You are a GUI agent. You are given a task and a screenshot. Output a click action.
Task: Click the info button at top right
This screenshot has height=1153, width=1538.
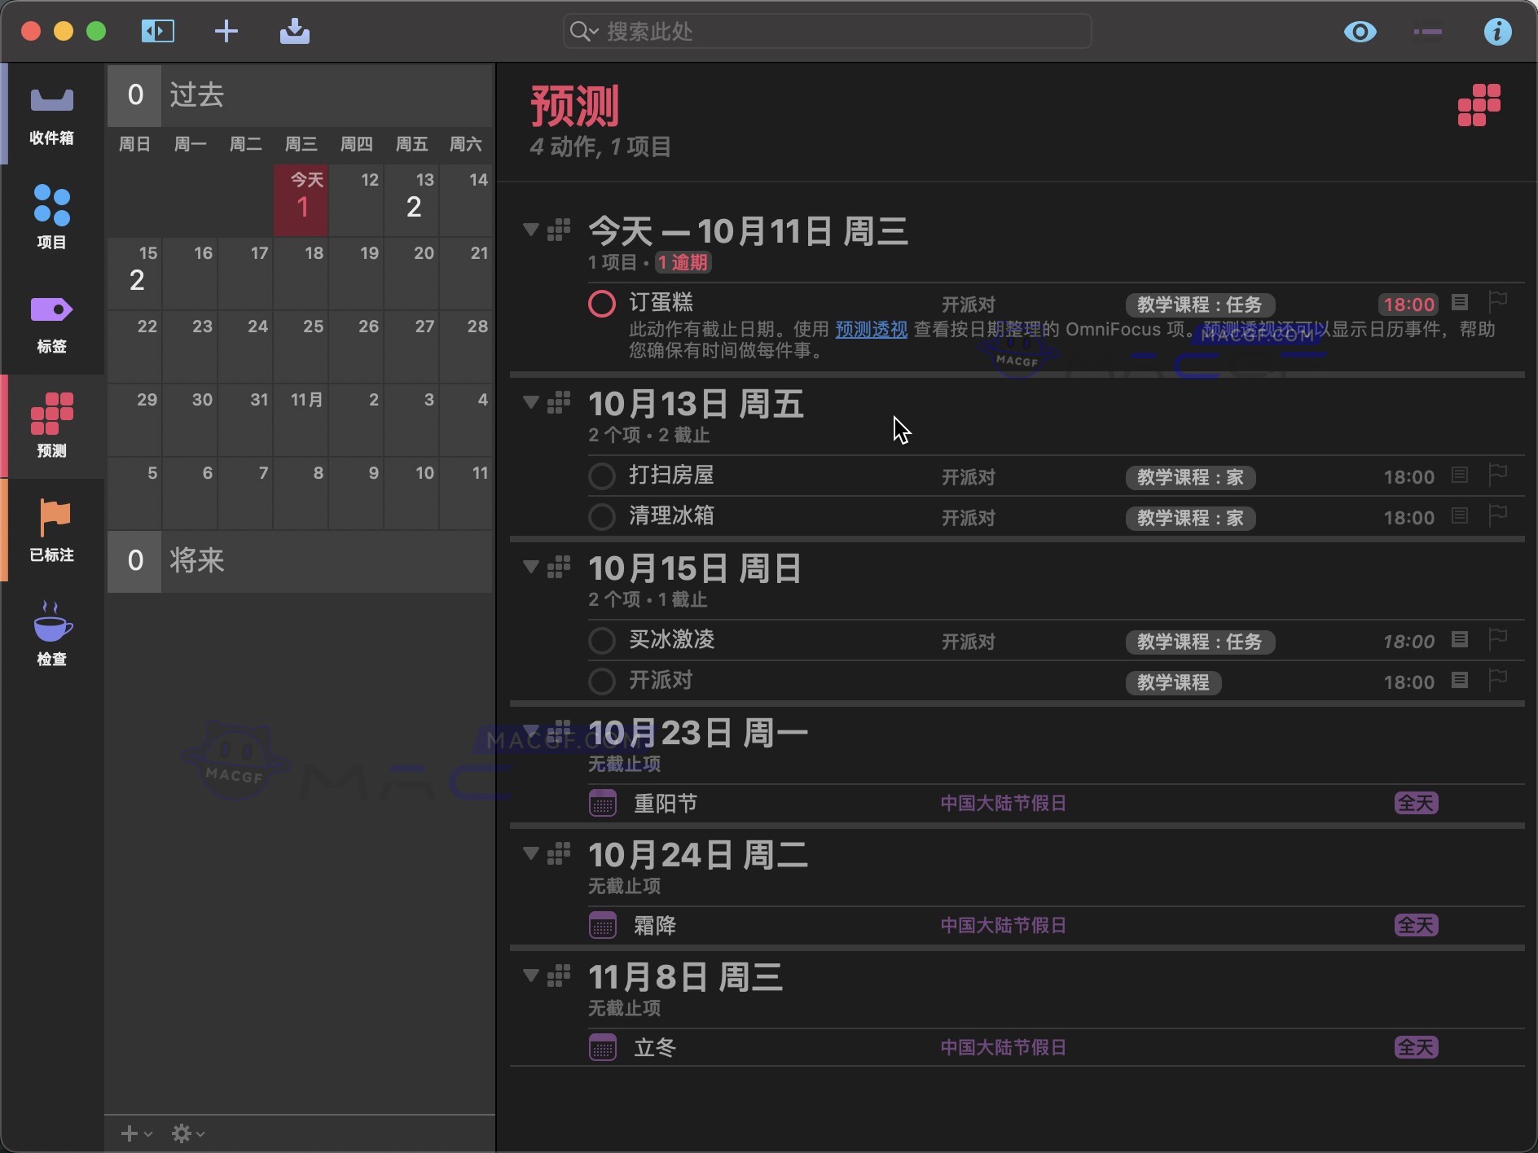(x=1498, y=31)
